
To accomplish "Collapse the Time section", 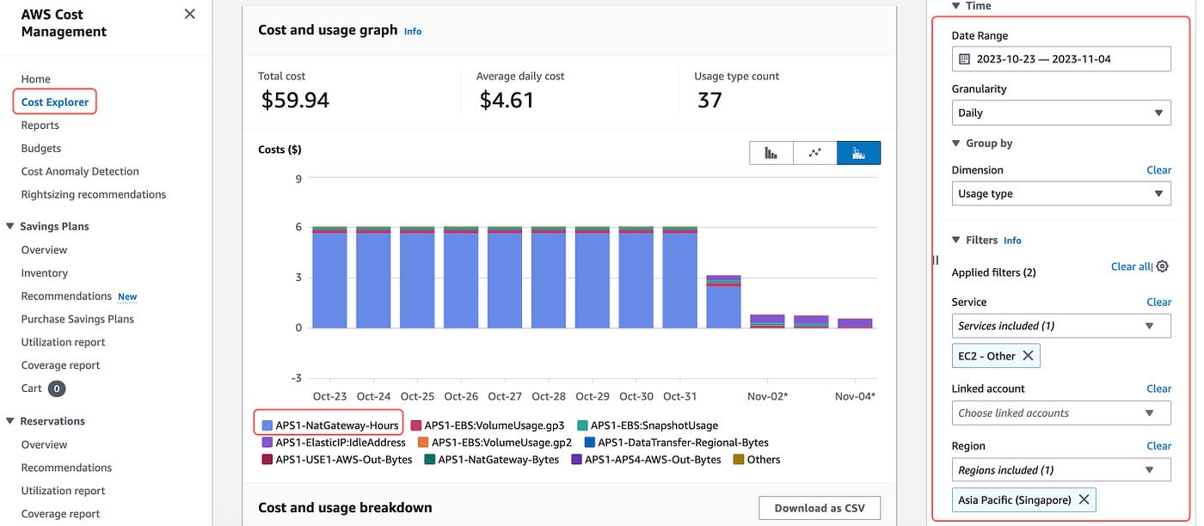I will coord(957,6).
